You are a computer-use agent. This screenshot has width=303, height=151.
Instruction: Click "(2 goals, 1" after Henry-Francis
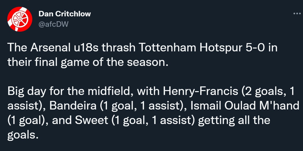click(268, 91)
